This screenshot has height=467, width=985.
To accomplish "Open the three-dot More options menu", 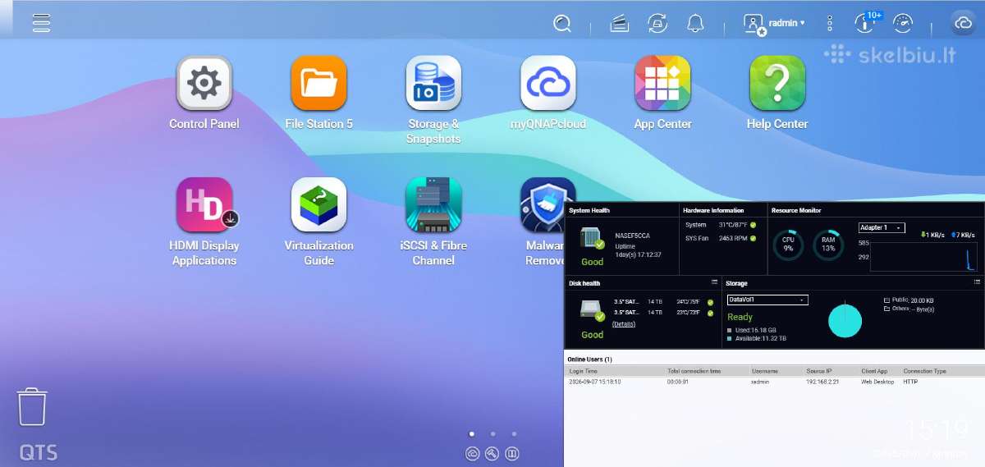I will pos(830,23).
